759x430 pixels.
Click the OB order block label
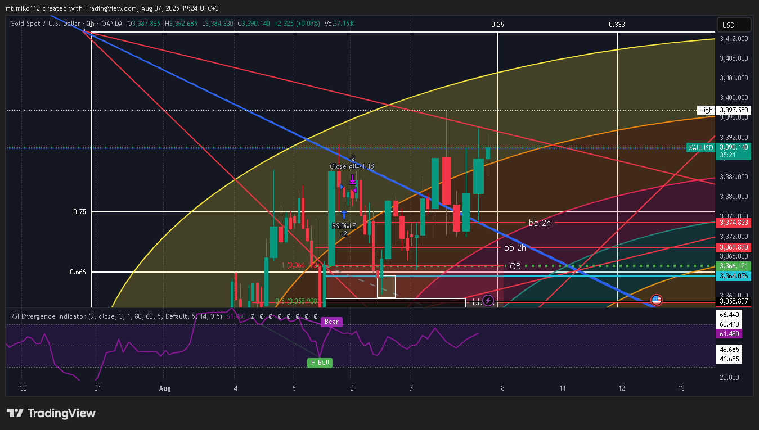tap(515, 266)
